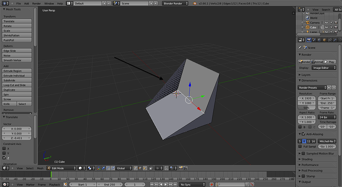
Task: Toggle use preview range clock icon
Action: (65, 185)
